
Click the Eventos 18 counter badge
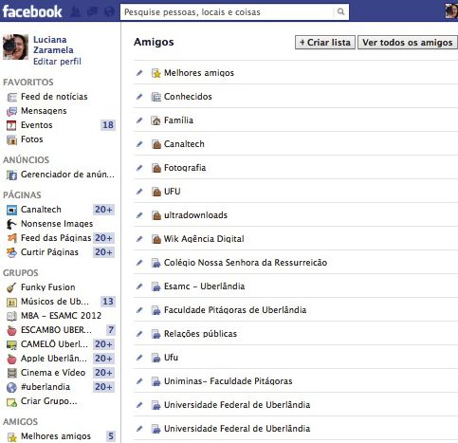tap(108, 125)
